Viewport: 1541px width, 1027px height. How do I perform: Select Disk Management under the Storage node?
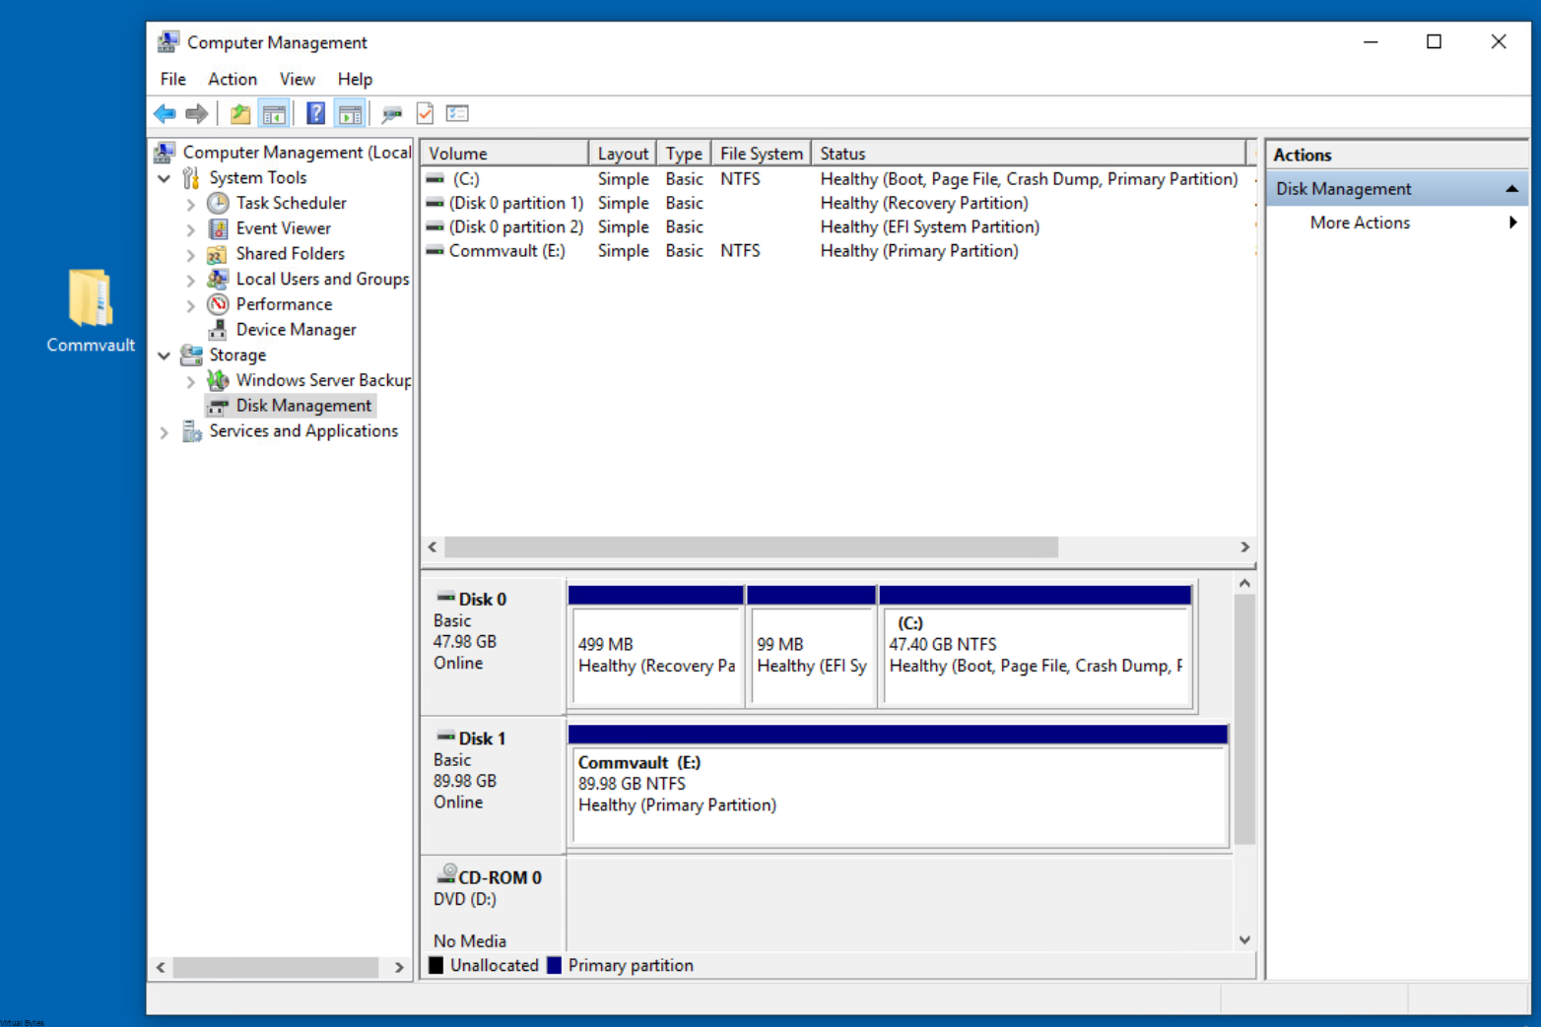[304, 405]
